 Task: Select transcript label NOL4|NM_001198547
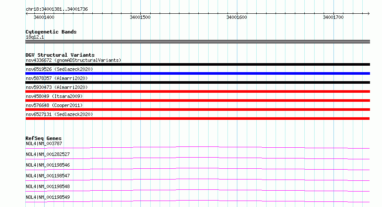coord(48,176)
